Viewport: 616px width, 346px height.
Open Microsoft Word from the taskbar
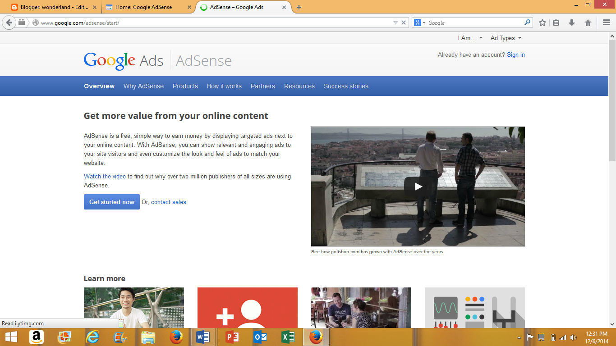[x=203, y=337]
